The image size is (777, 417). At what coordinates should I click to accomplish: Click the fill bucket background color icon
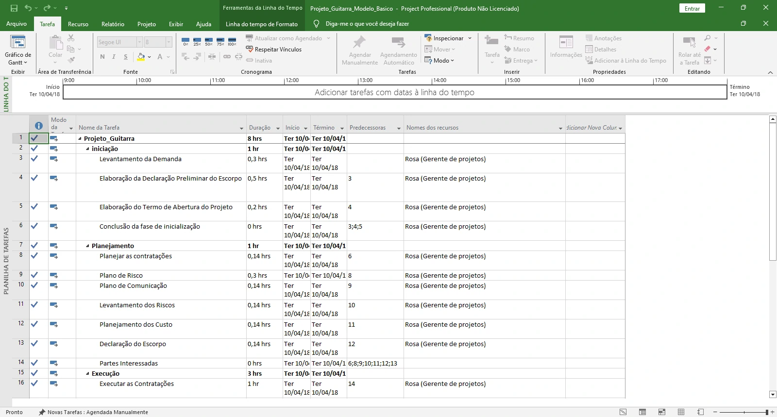point(141,57)
